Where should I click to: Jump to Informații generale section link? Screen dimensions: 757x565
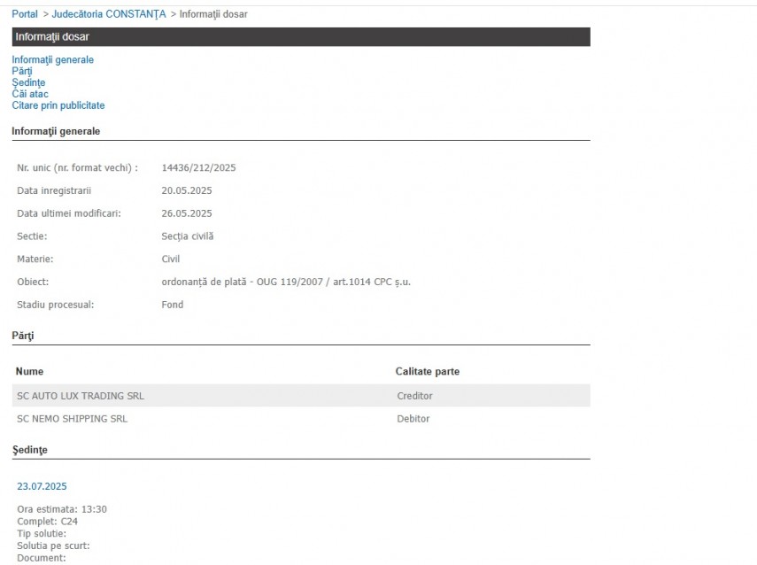[x=52, y=60]
